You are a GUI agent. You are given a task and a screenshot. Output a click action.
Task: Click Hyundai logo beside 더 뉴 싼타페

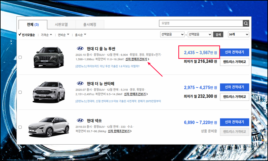pos(80,83)
